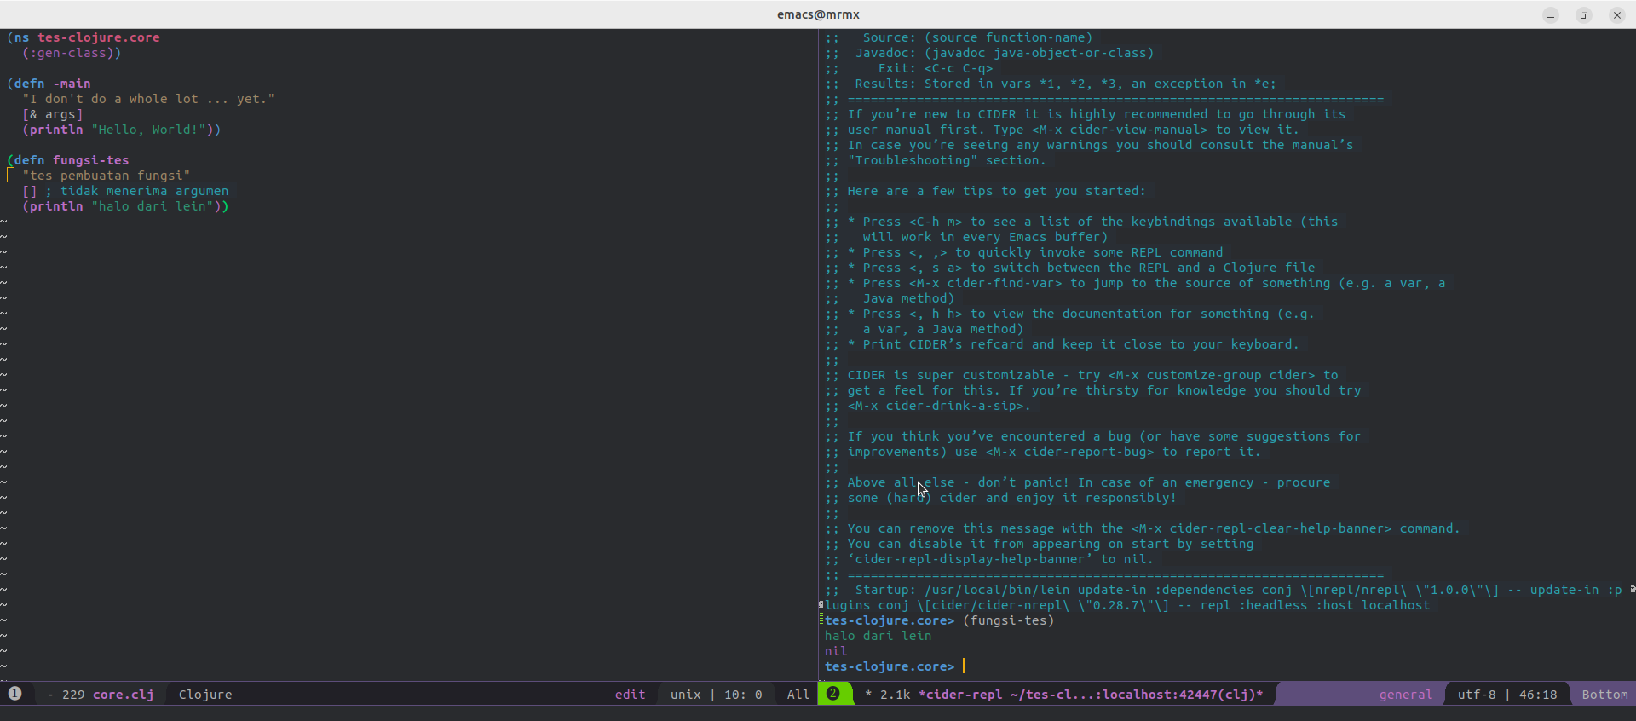
Task: Click the '(:gen-class))' line
Action: click(x=72, y=53)
